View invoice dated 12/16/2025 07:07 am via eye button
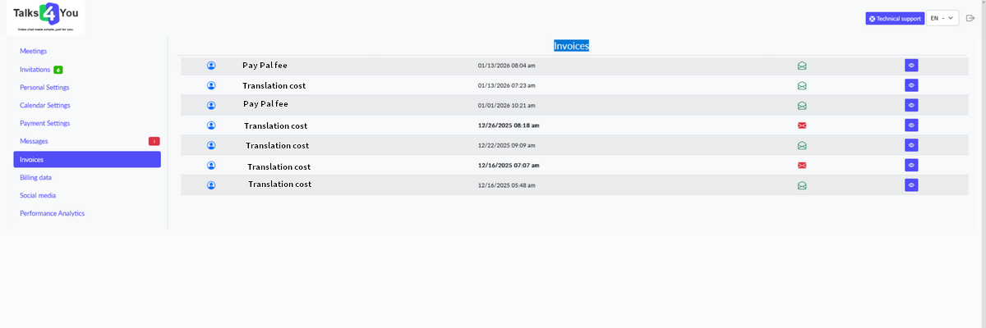The width and height of the screenshot is (986, 328). [x=911, y=166]
